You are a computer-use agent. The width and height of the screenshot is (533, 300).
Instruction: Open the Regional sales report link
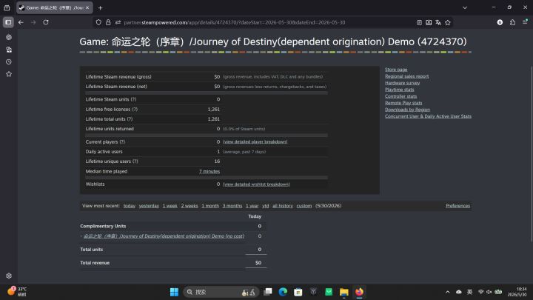(x=406, y=76)
